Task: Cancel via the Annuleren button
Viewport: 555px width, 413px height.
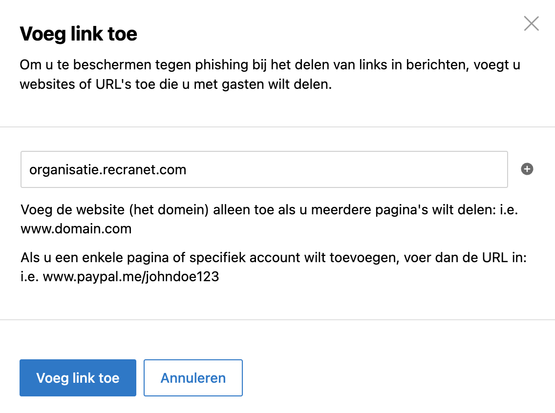Action: 193,378
